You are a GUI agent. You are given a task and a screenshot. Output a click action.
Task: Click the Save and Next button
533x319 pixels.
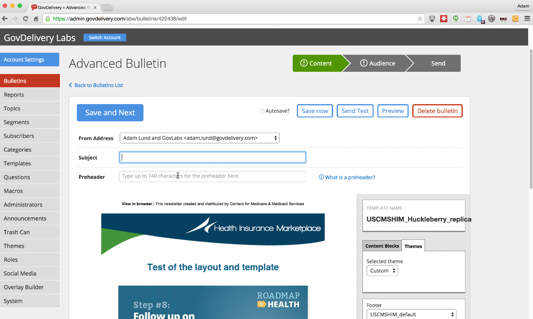click(x=110, y=113)
